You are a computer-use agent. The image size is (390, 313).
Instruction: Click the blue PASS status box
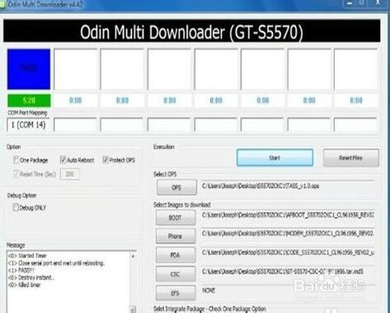pos(29,69)
